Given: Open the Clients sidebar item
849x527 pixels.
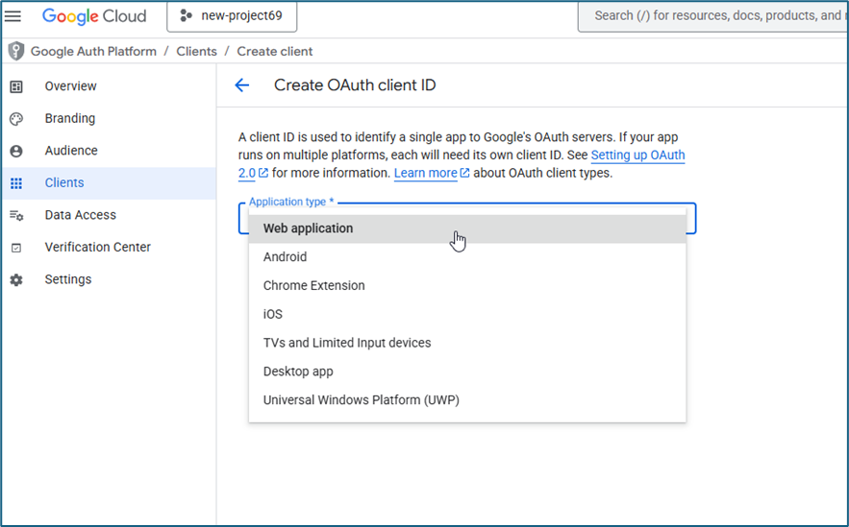Looking at the screenshot, I should point(64,183).
